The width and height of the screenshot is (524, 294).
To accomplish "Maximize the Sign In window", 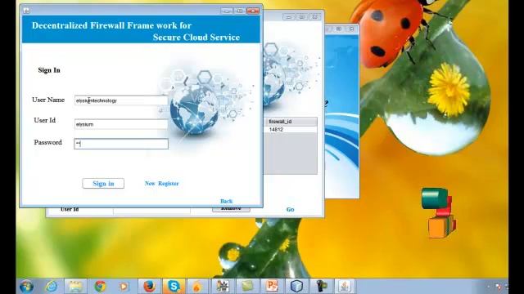I will click(240, 11).
